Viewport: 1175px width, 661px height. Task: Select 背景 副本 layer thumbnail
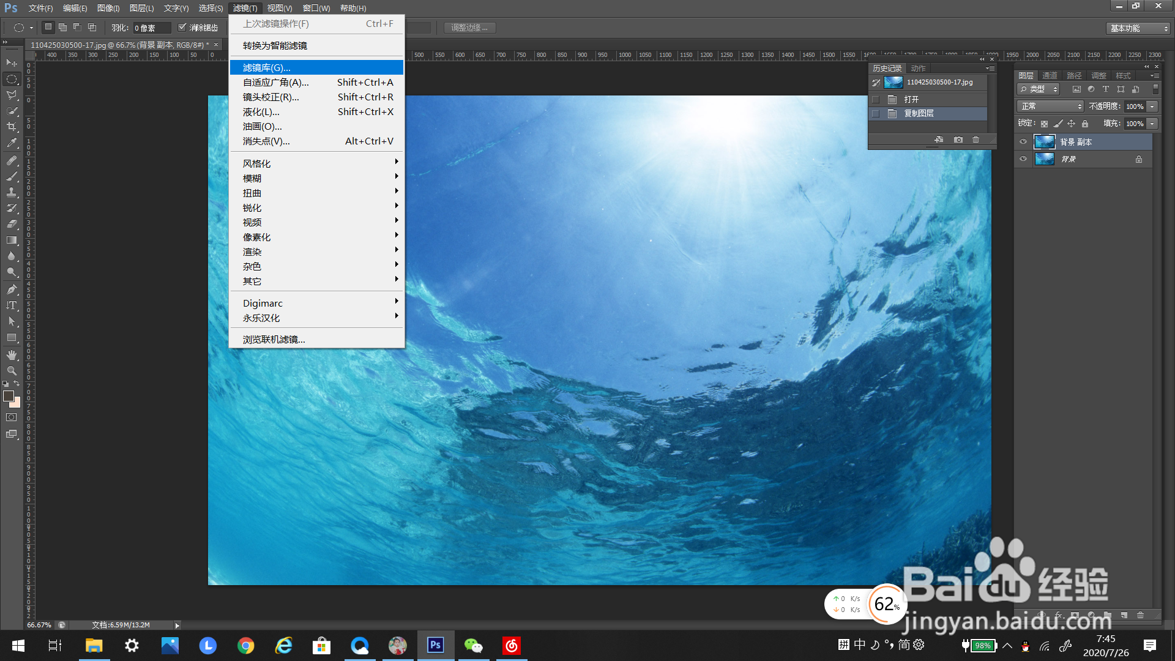point(1044,141)
